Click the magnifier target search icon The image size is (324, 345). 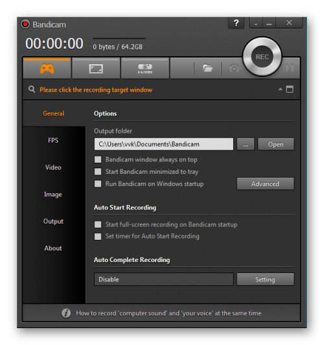pyautogui.click(x=32, y=89)
